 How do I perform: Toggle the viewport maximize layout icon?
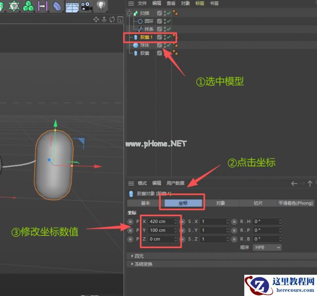tap(120, 19)
